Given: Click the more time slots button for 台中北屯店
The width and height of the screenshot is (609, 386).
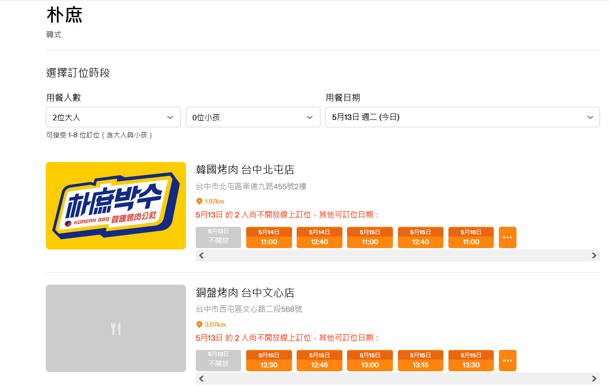Looking at the screenshot, I should click(507, 237).
